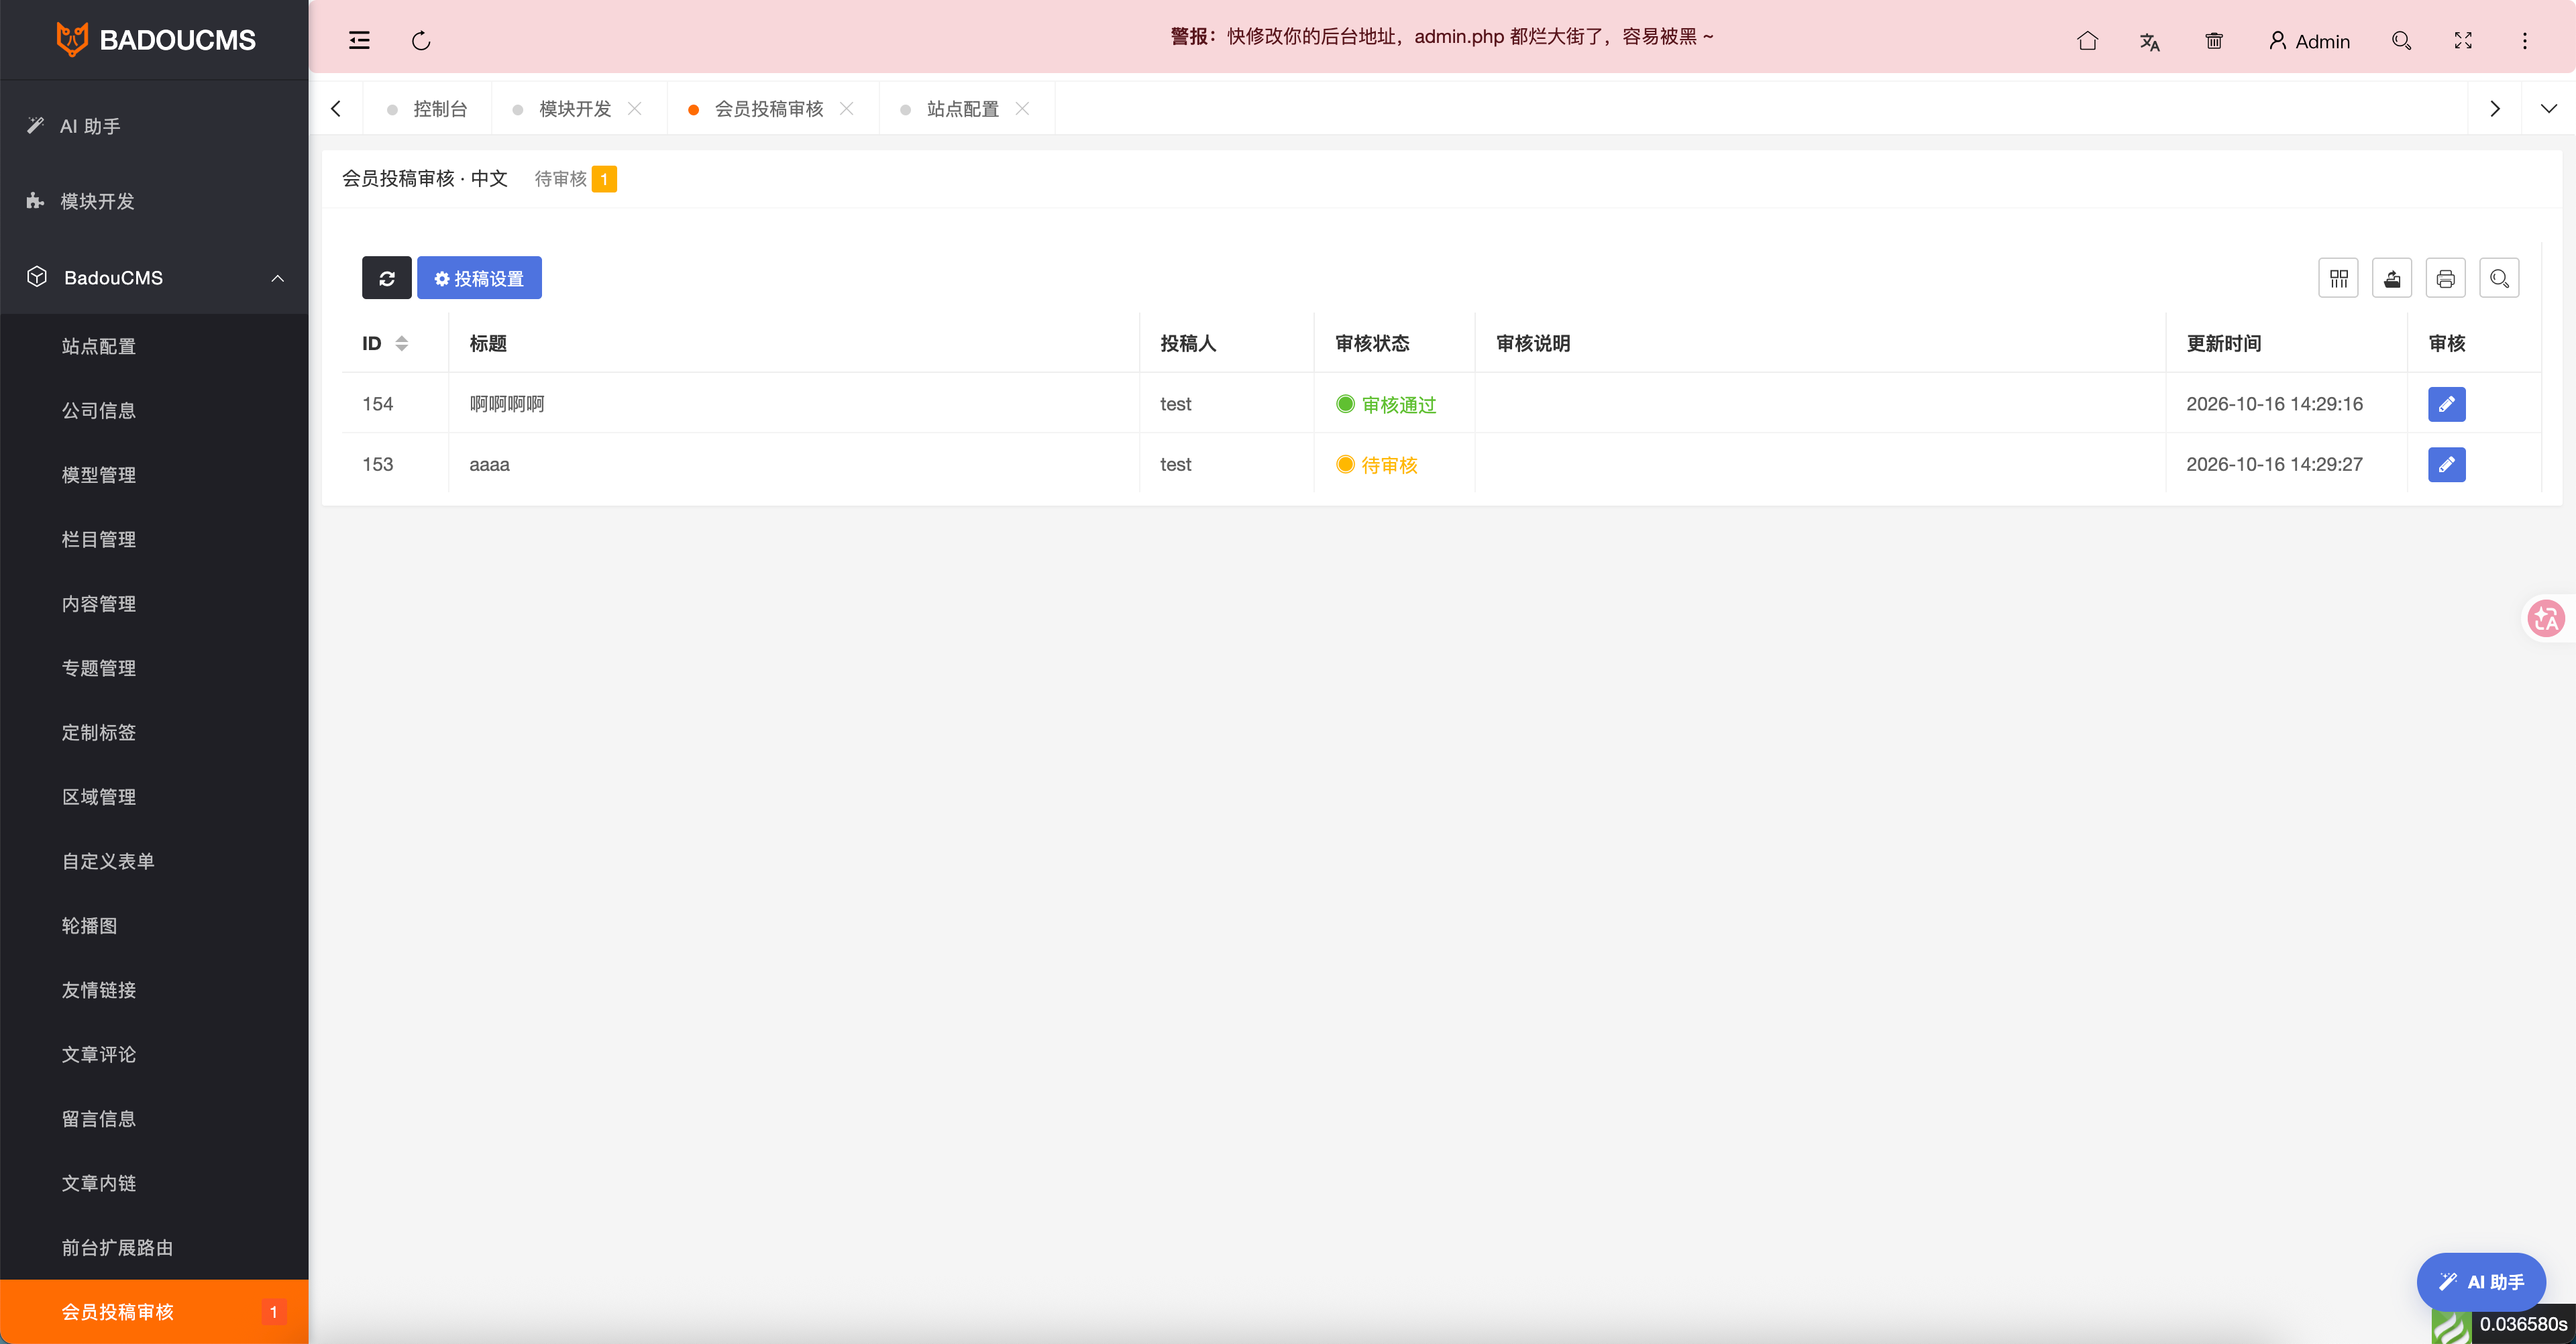Close the 会员投稿审核 tab

(x=847, y=109)
